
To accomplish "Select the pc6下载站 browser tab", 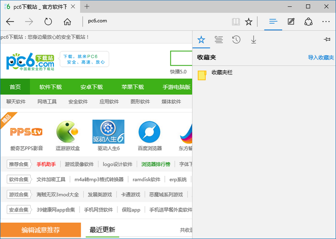I will click(x=40, y=7).
